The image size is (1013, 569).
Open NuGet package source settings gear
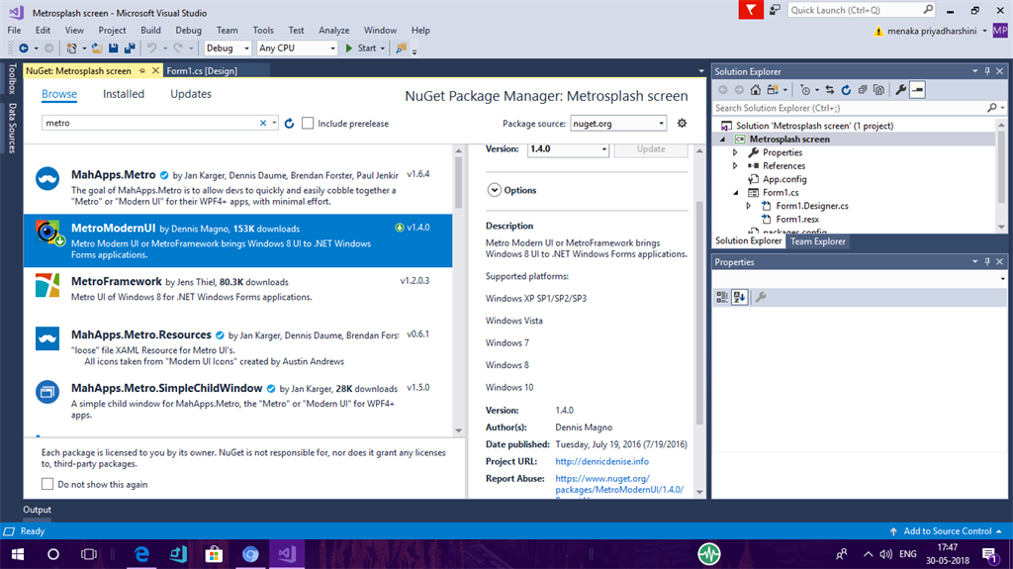pyautogui.click(x=682, y=123)
